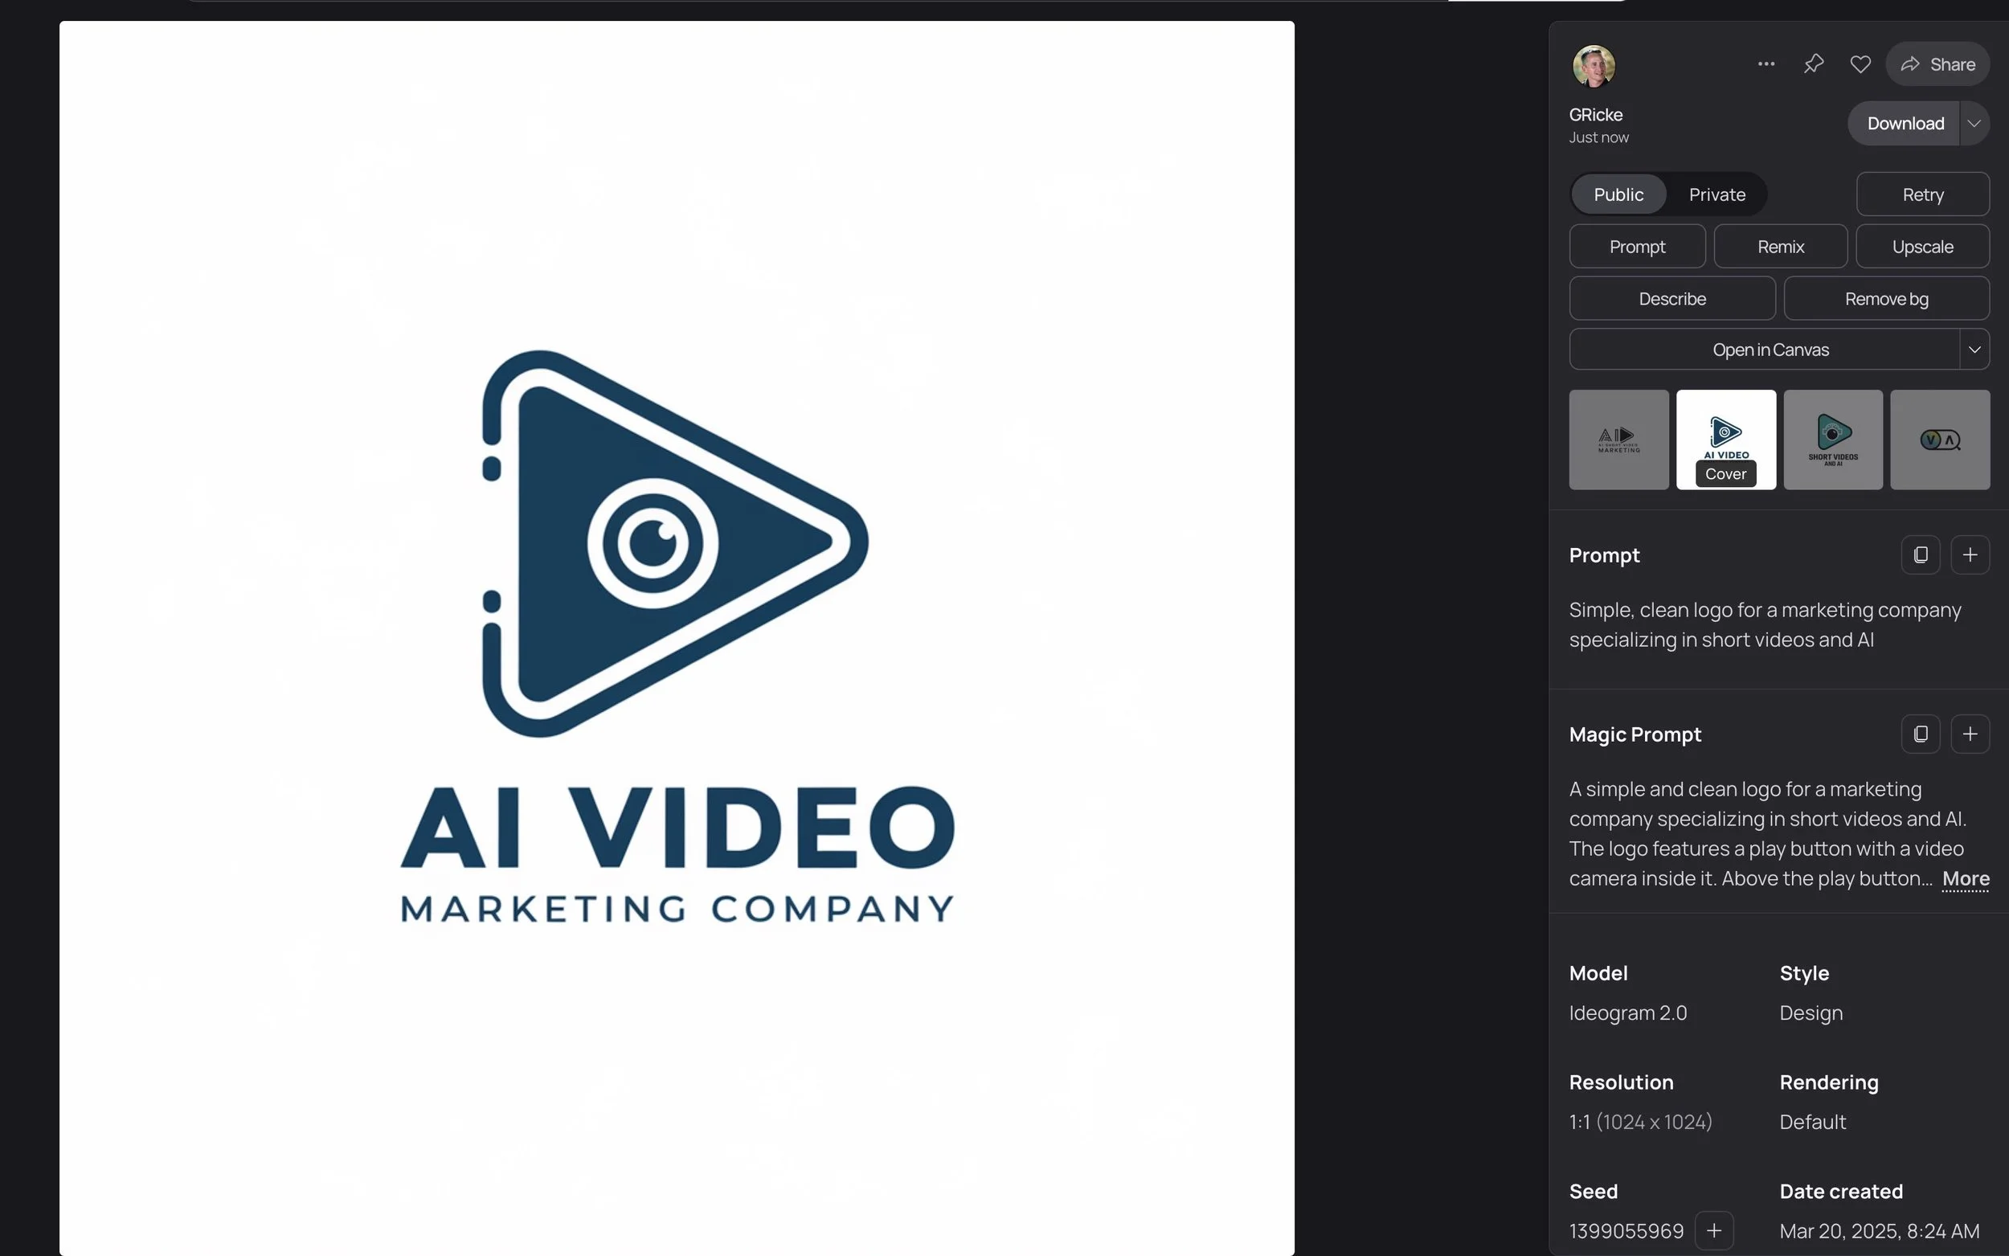The width and height of the screenshot is (2009, 1256).
Task: Add the Prompt using its plus icon
Action: (x=1969, y=555)
